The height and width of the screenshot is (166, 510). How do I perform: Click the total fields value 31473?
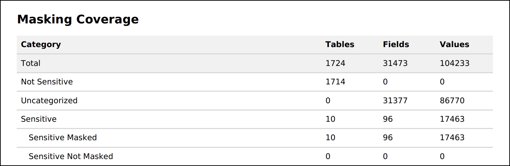pyautogui.click(x=395, y=63)
